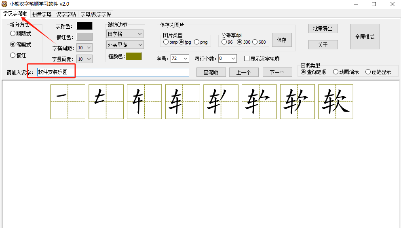Click the final complete 软 character box
The image size is (401, 228).
point(336,101)
